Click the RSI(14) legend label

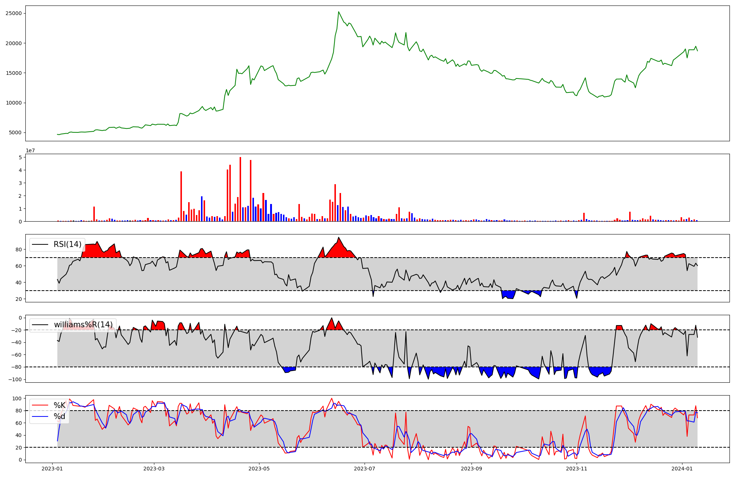pyautogui.click(x=68, y=244)
